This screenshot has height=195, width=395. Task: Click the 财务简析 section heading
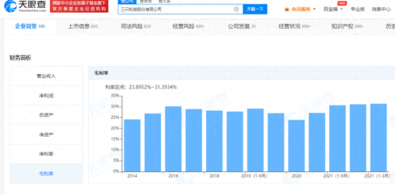point(20,58)
